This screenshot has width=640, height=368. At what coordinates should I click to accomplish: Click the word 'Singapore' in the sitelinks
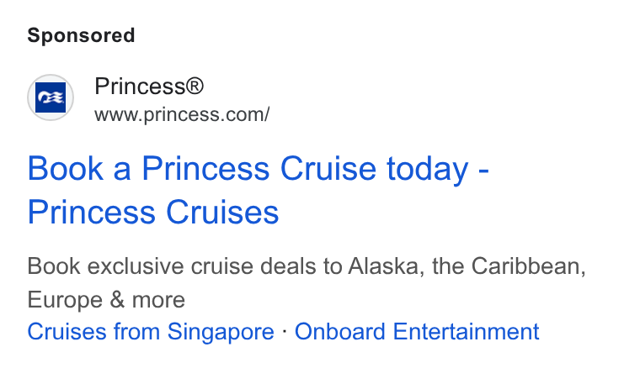pyautogui.click(x=221, y=331)
